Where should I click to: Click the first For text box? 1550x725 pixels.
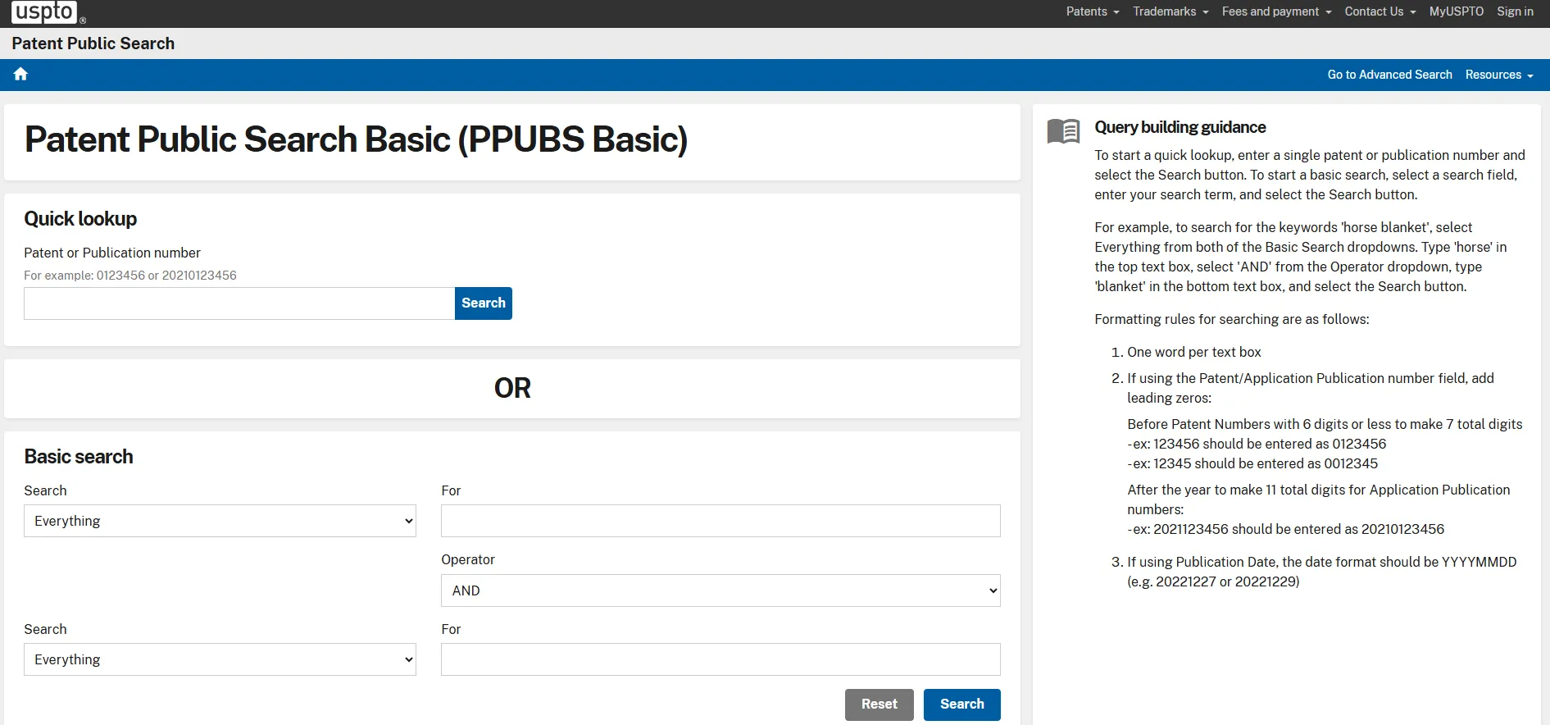coord(720,521)
